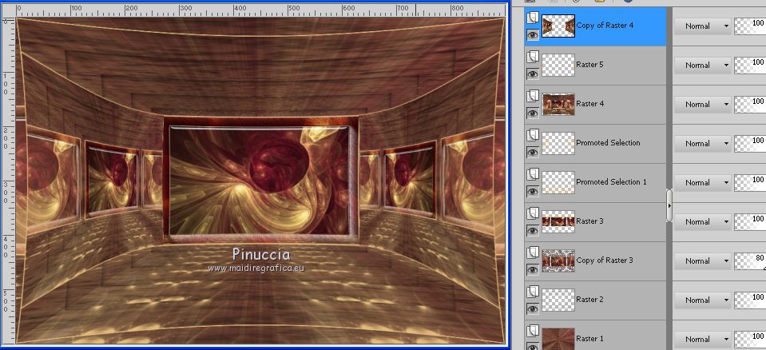766x350 pixels.
Task: Click the Raster 1 layer thumbnail
Action: click(x=558, y=339)
